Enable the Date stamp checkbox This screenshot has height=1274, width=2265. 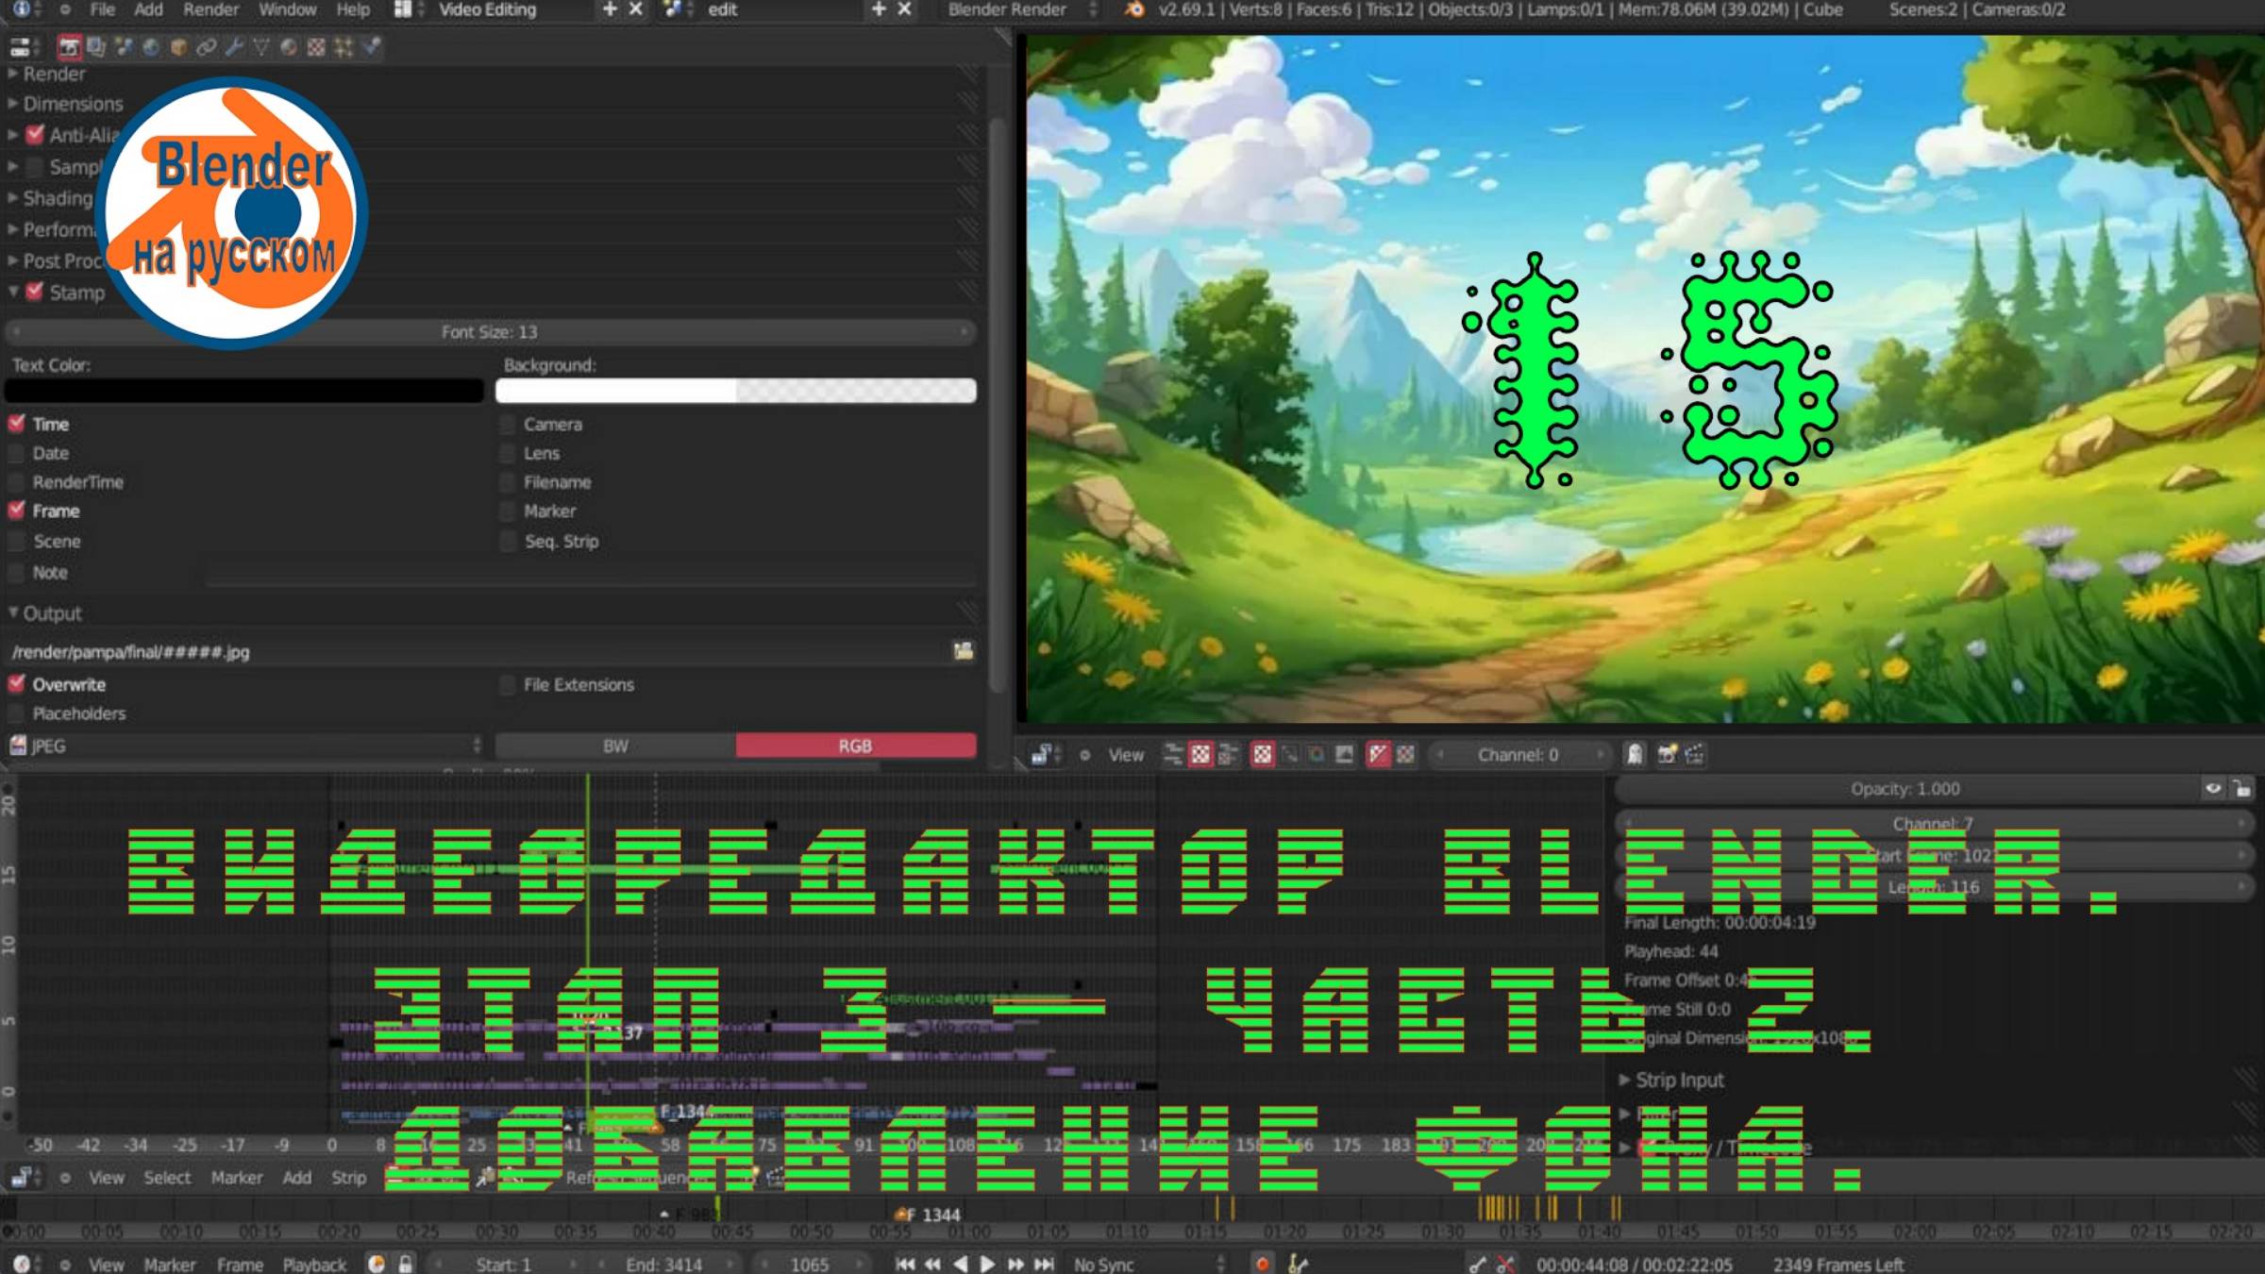click(16, 453)
